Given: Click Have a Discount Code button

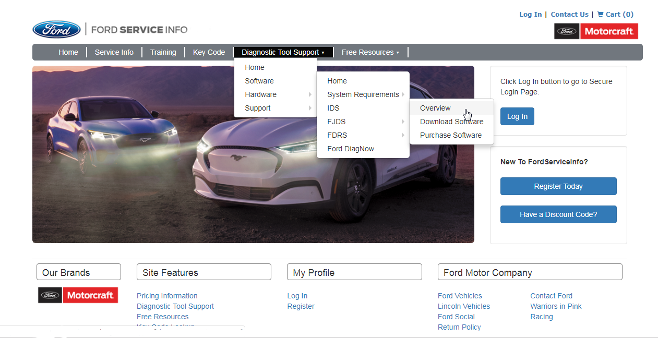Looking at the screenshot, I should [558, 214].
